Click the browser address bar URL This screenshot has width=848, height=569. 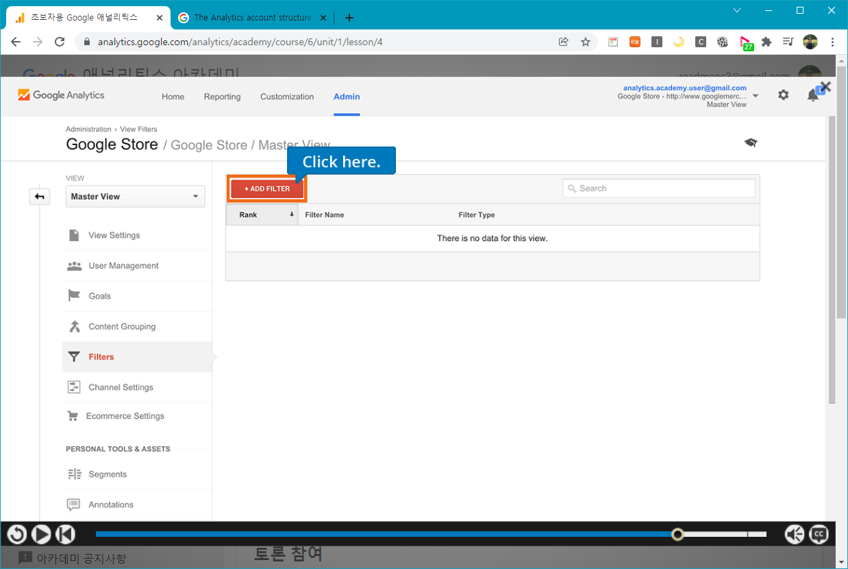click(240, 42)
